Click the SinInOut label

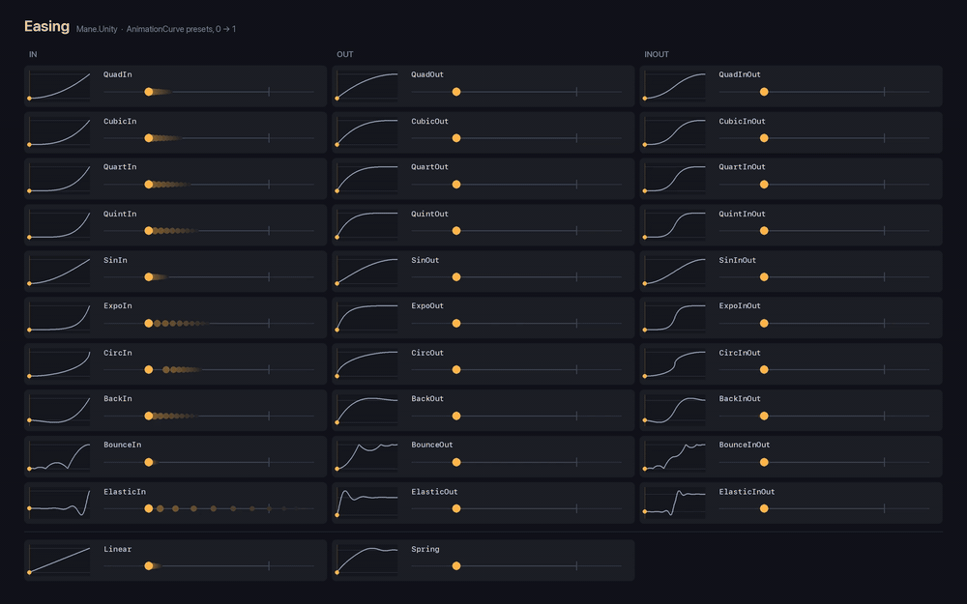point(738,260)
